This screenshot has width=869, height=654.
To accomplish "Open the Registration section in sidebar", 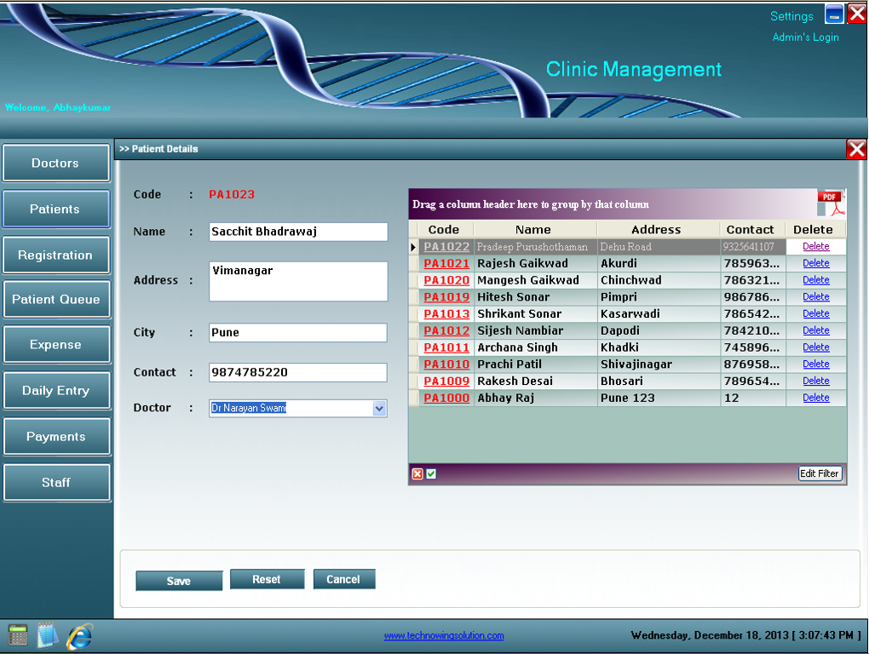I will (x=55, y=255).
